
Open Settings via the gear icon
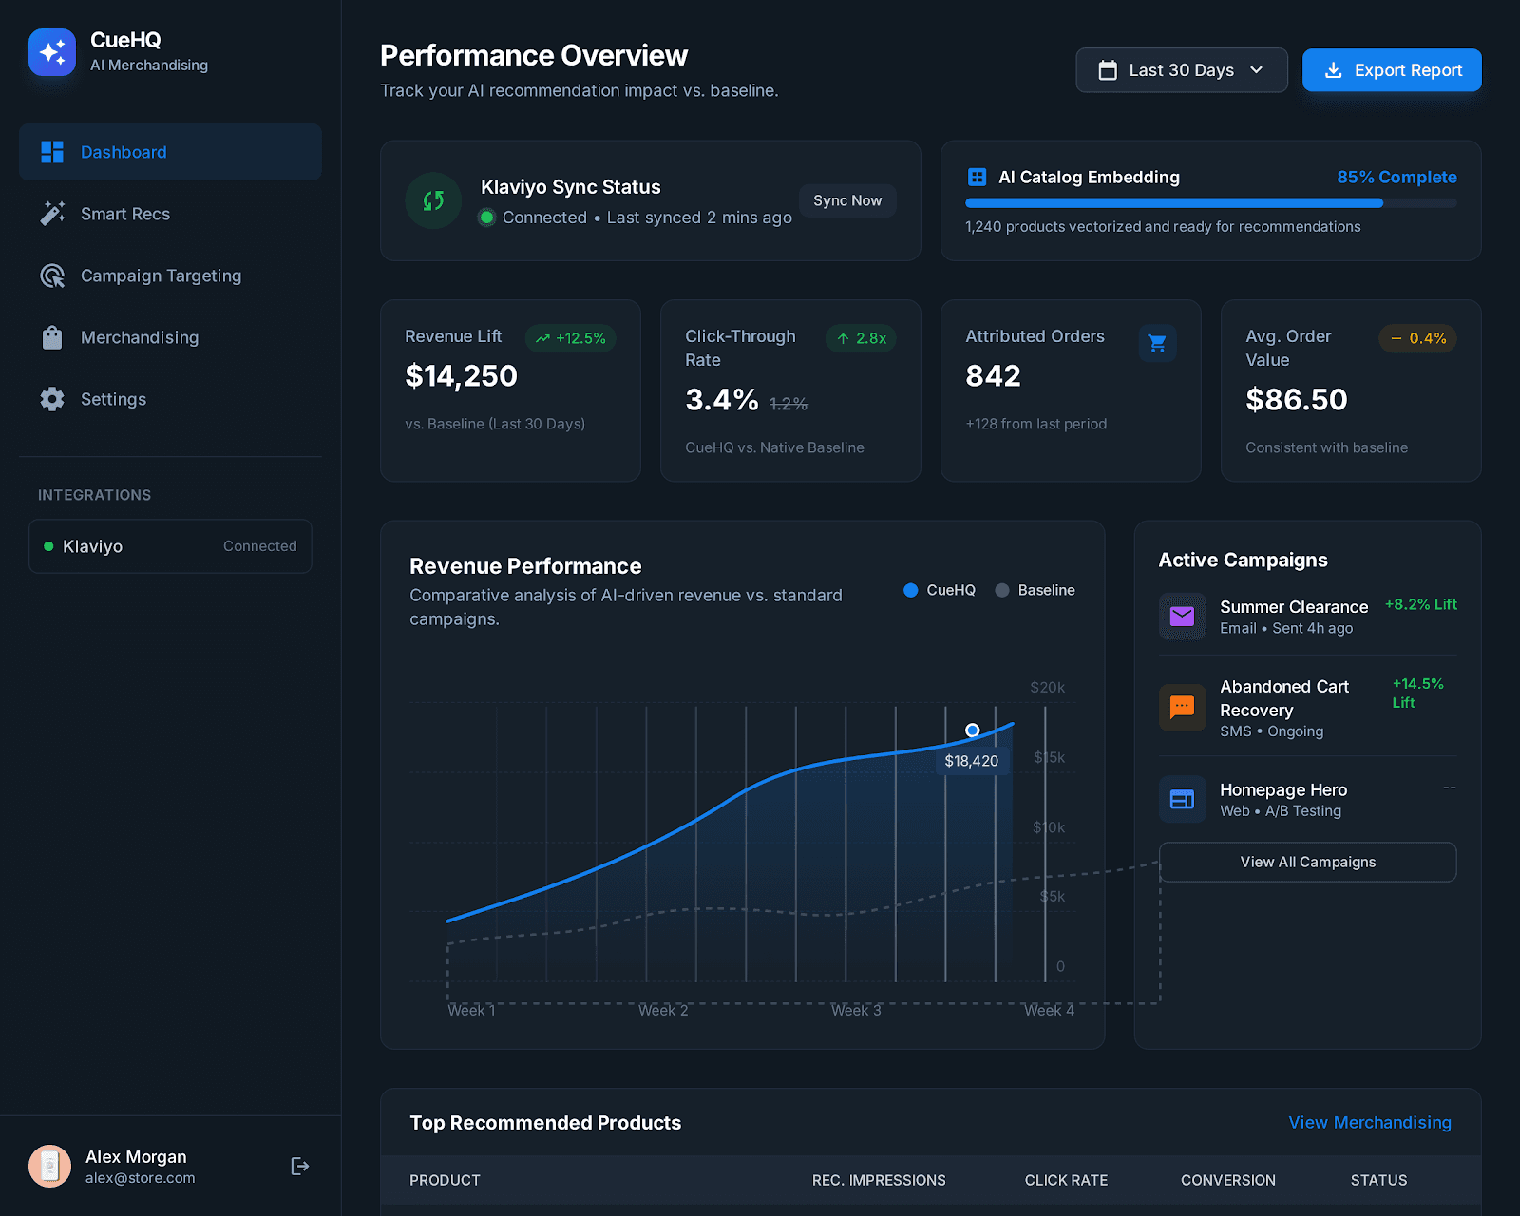(52, 399)
